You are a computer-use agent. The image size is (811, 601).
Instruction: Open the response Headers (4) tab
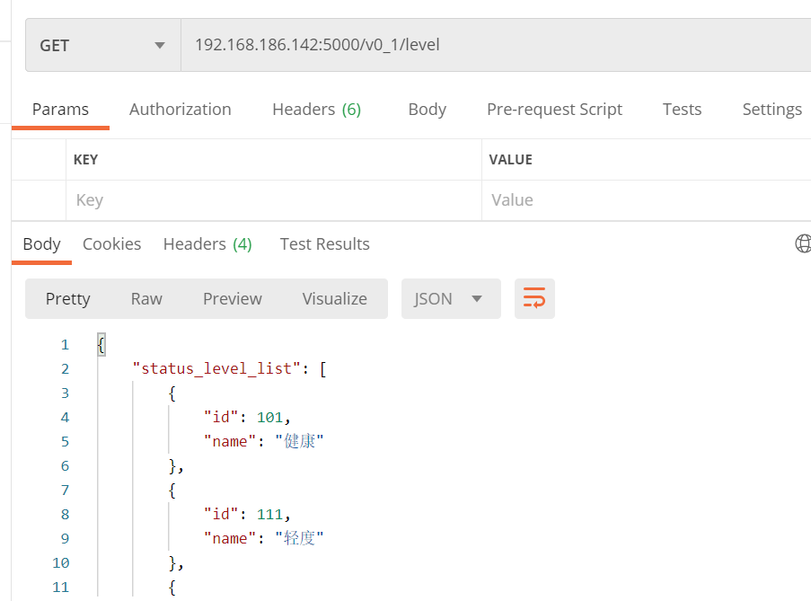(207, 244)
